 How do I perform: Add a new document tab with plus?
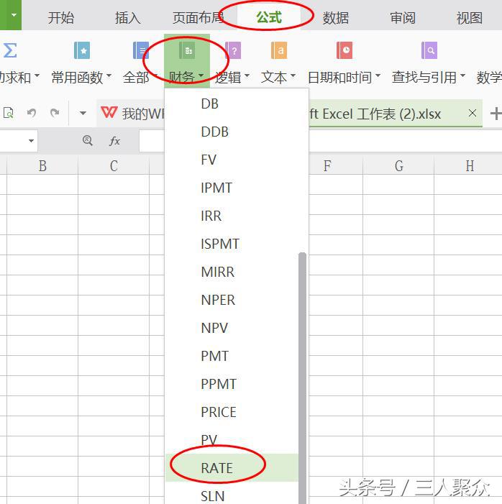496,114
